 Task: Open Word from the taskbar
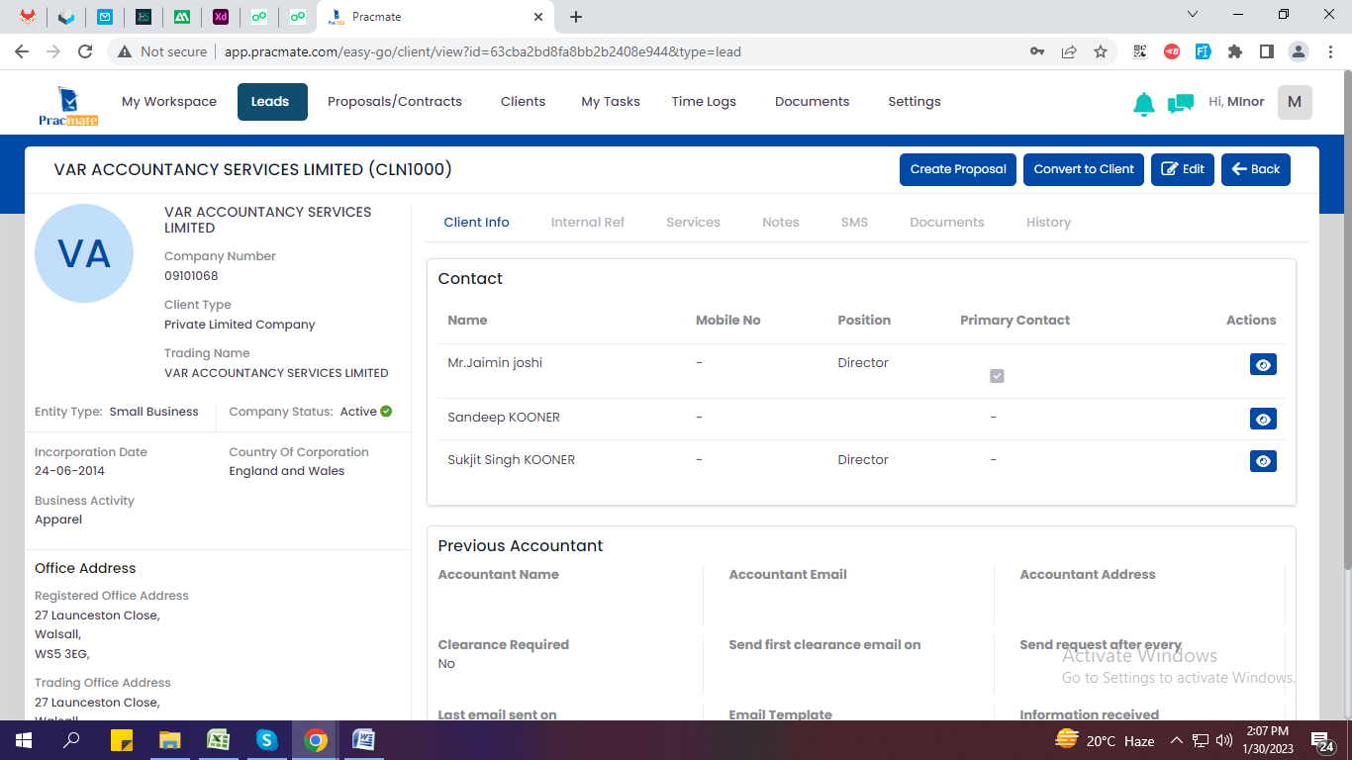(x=363, y=740)
